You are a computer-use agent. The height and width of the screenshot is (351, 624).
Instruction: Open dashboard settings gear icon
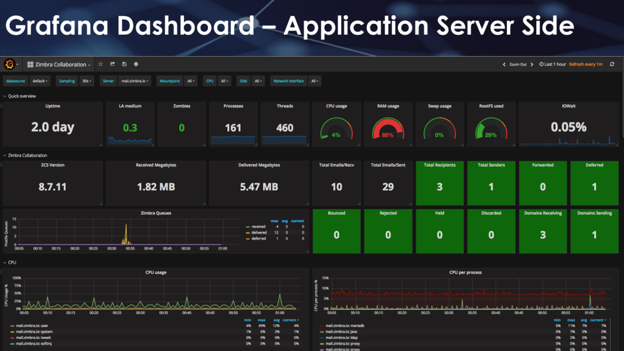(x=136, y=64)
